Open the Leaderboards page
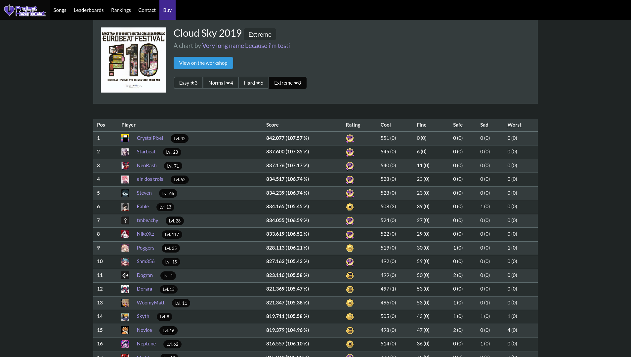Image resolution: width=631 pixels, height=357 pixels. click(89, 10)
